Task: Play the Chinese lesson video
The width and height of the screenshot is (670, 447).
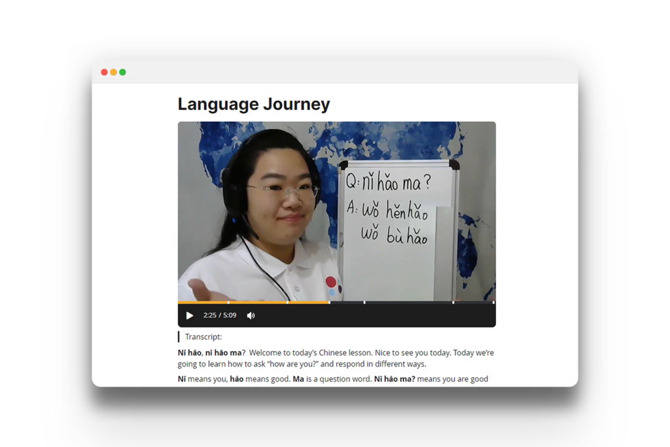Action: coord(190,315)
